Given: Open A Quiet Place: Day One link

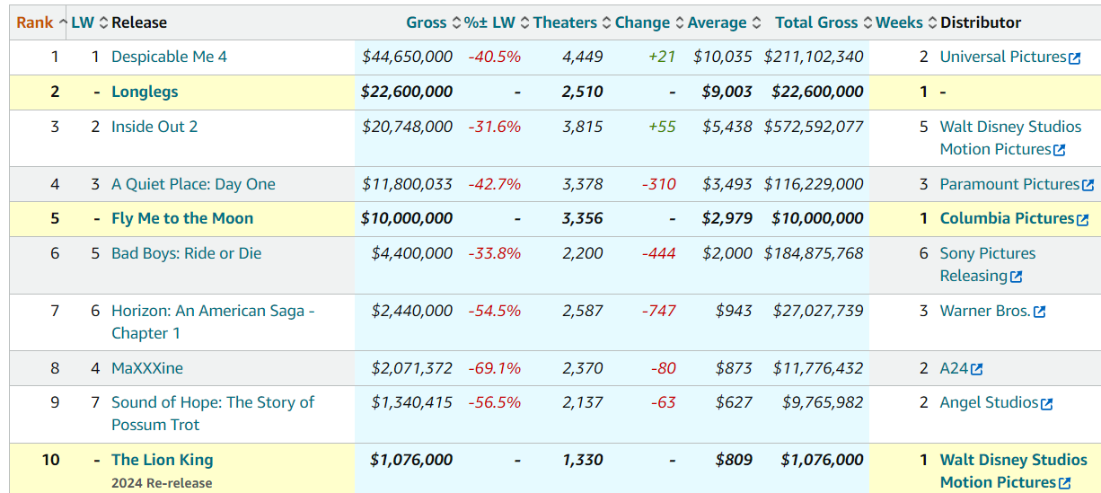Looking at the screenshot, I should coord(193,184).
